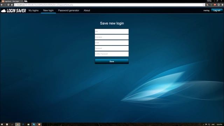
Task: Open the About page
Action: tap(87, 10)
